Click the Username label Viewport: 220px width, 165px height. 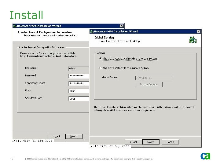[x=31, y=68]
